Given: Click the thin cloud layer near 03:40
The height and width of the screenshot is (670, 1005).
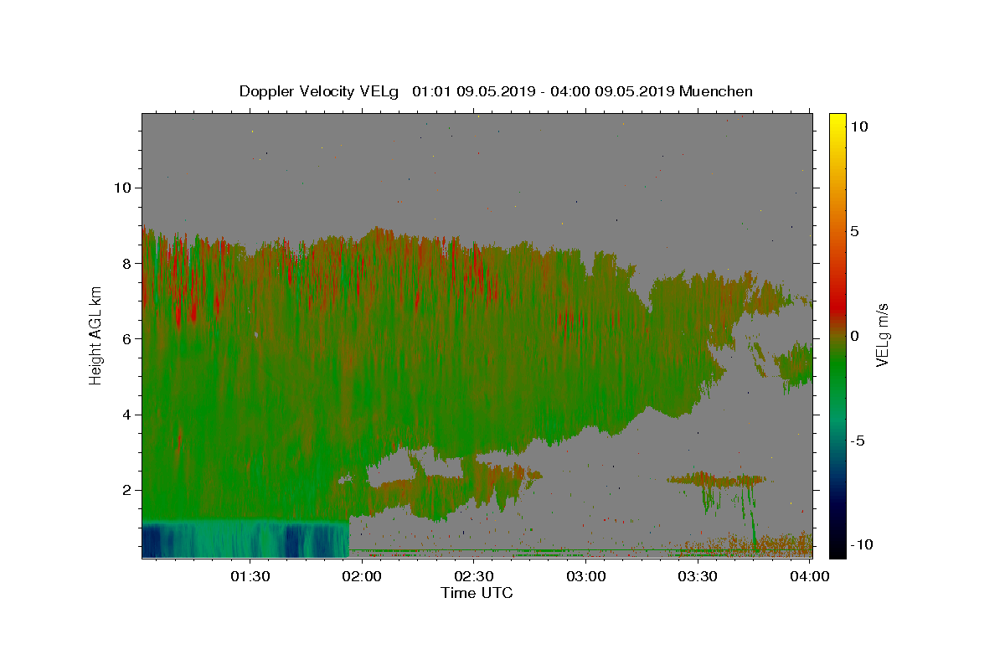Looking at the screenshot, I should pos(717,480).
